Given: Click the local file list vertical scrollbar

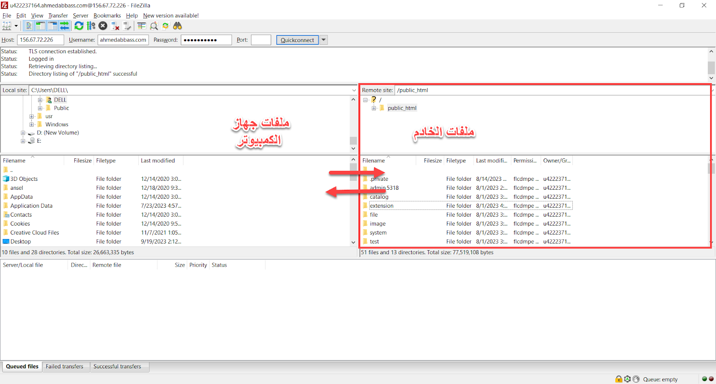Looking at the screenshot, I should 353,201.
